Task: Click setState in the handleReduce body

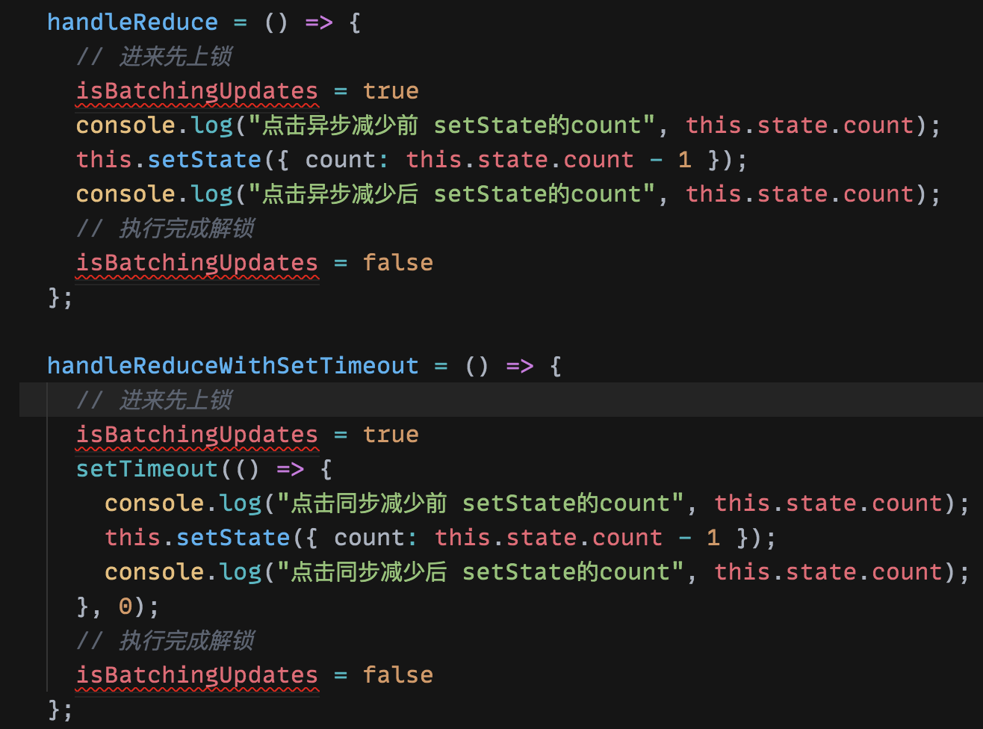Action: (204, 160)
